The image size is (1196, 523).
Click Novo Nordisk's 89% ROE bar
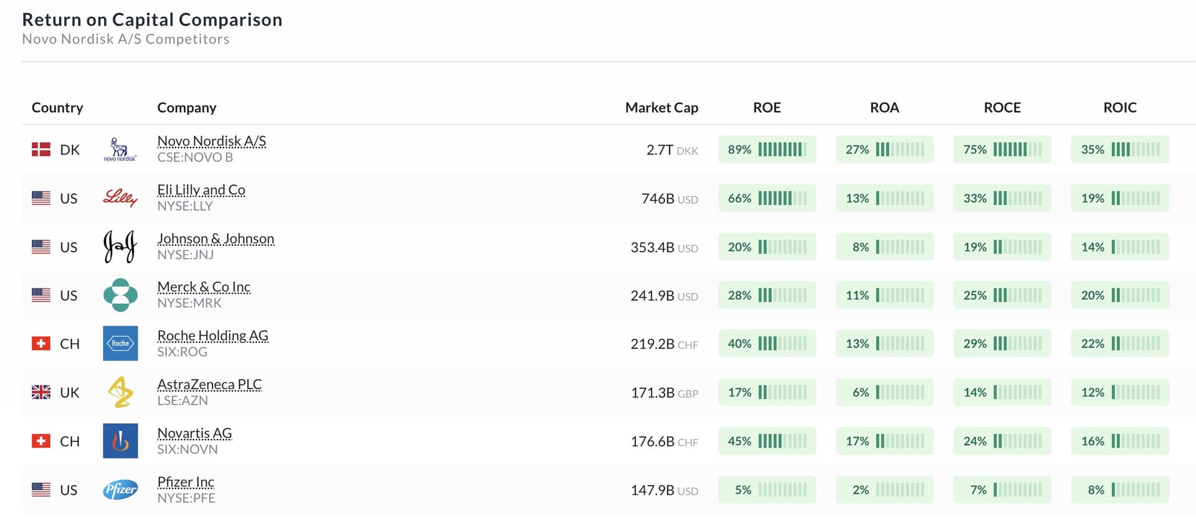coord(767,149)
